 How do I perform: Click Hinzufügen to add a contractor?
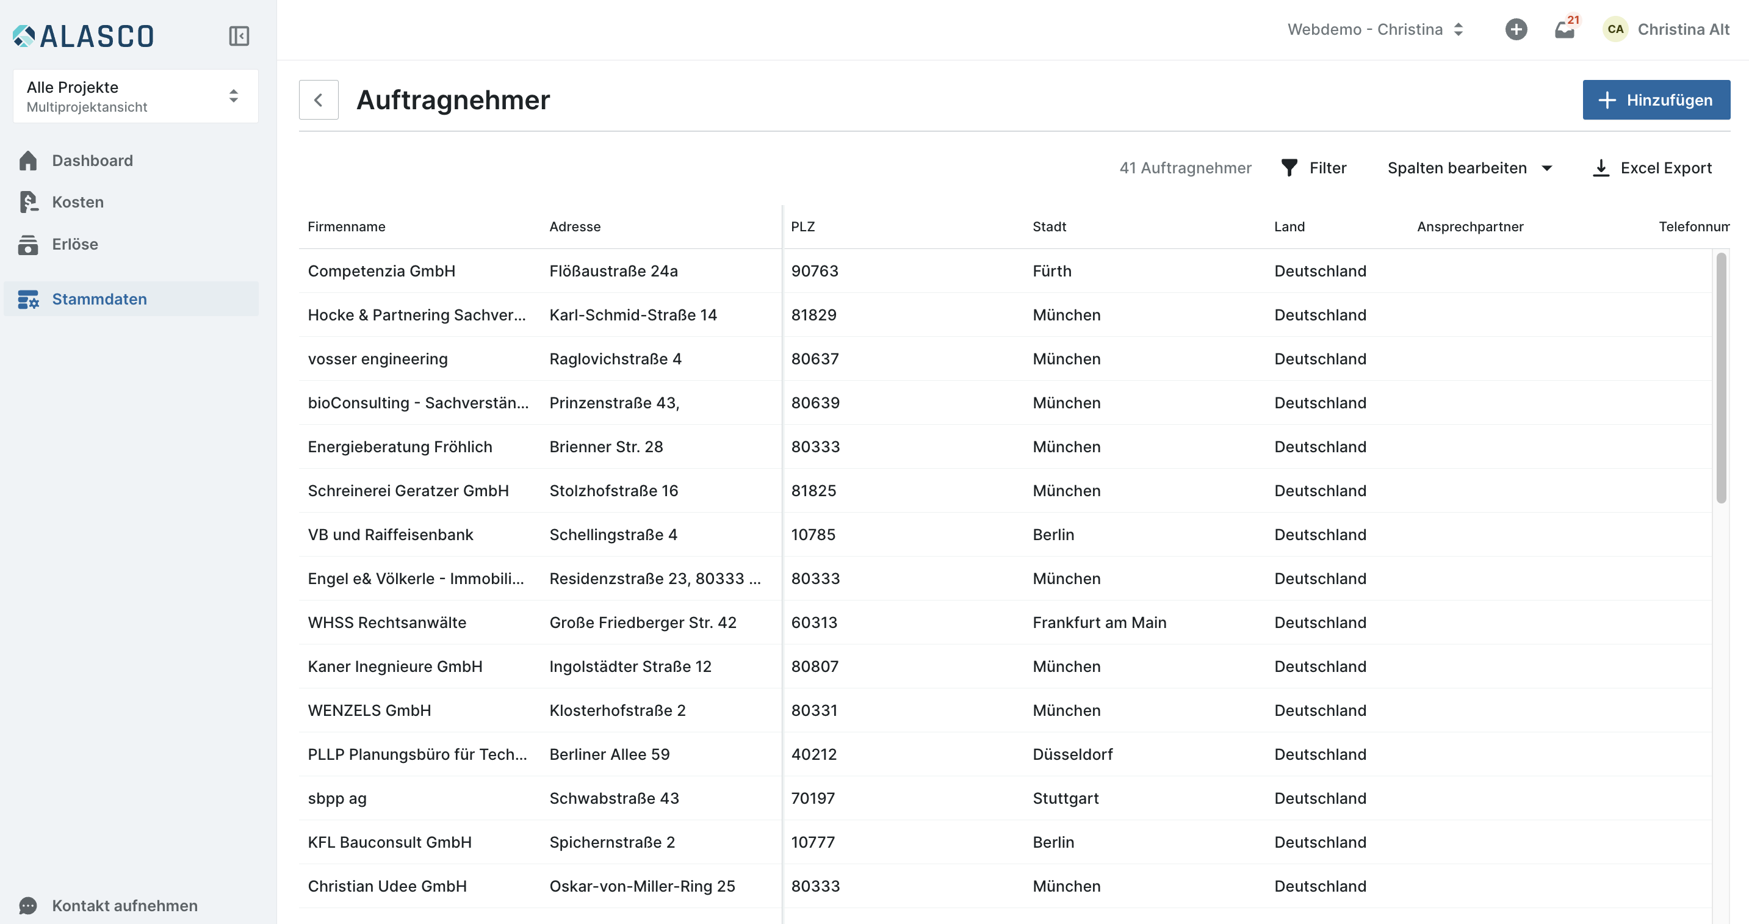coord(1656,101)
